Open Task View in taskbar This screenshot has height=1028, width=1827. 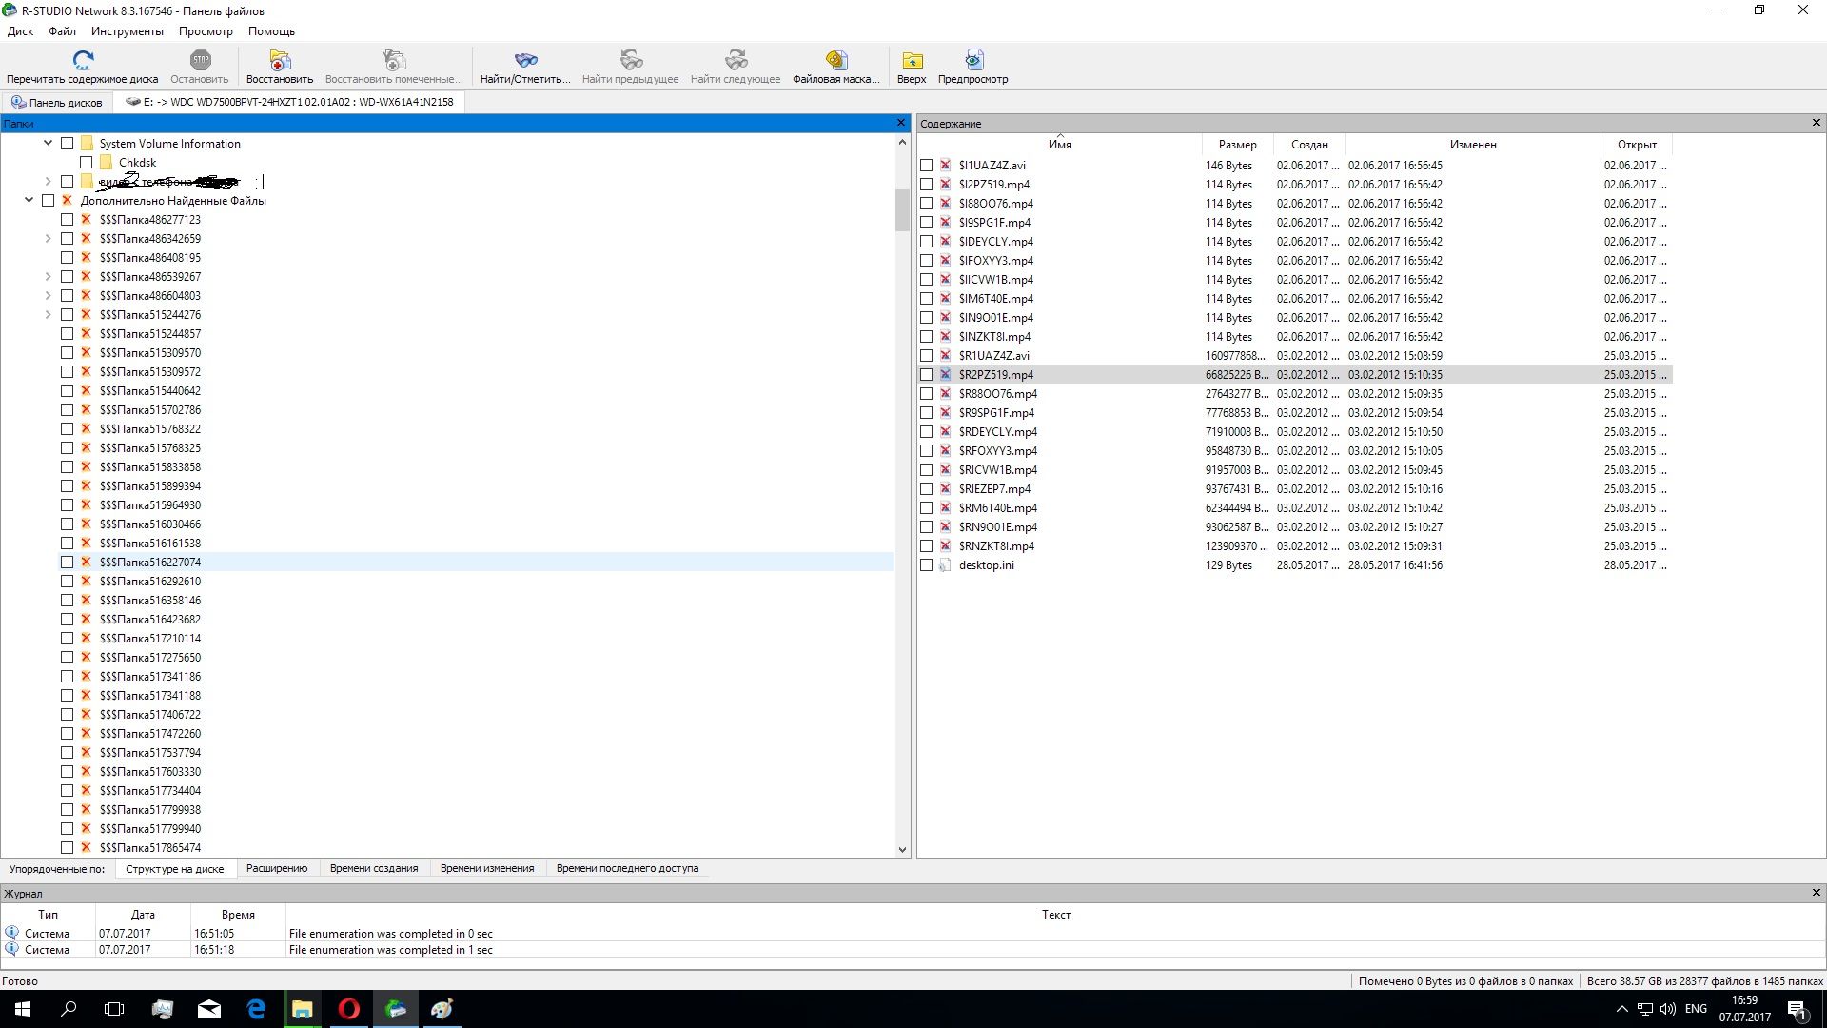click(x=114, y=1009)
